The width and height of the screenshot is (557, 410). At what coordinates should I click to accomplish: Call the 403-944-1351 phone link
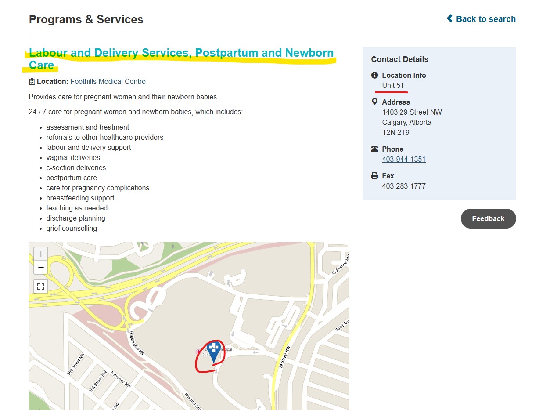[x=403, y=159]
